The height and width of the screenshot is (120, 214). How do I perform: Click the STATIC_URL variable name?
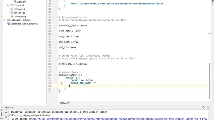pyautogui.click(x=66, y=64)
